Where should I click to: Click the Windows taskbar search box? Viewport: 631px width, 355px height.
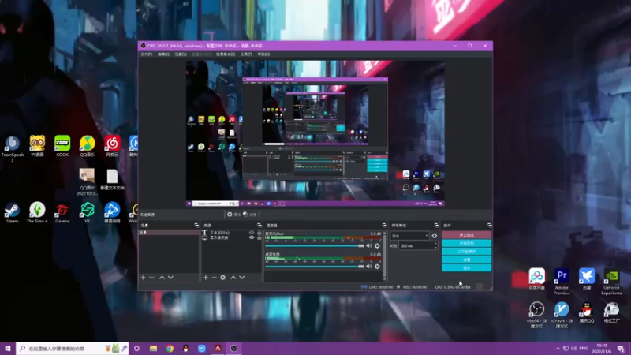(x=73, y=348)
